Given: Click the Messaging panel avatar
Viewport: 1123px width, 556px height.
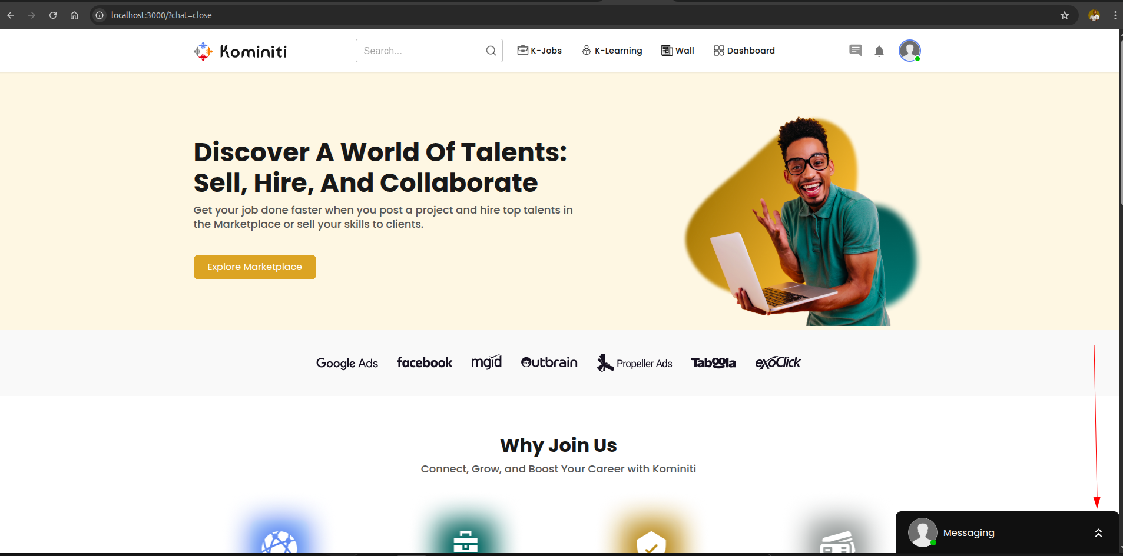Looking at the screenshot, I should coord(922,532).
